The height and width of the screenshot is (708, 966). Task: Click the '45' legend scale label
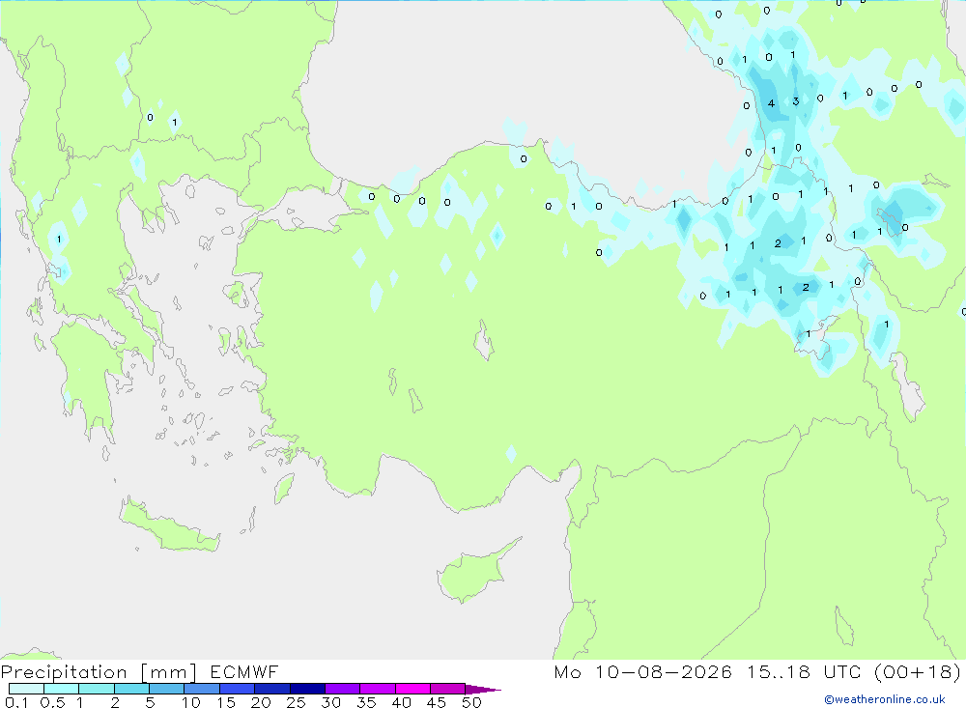click(437, 702)
